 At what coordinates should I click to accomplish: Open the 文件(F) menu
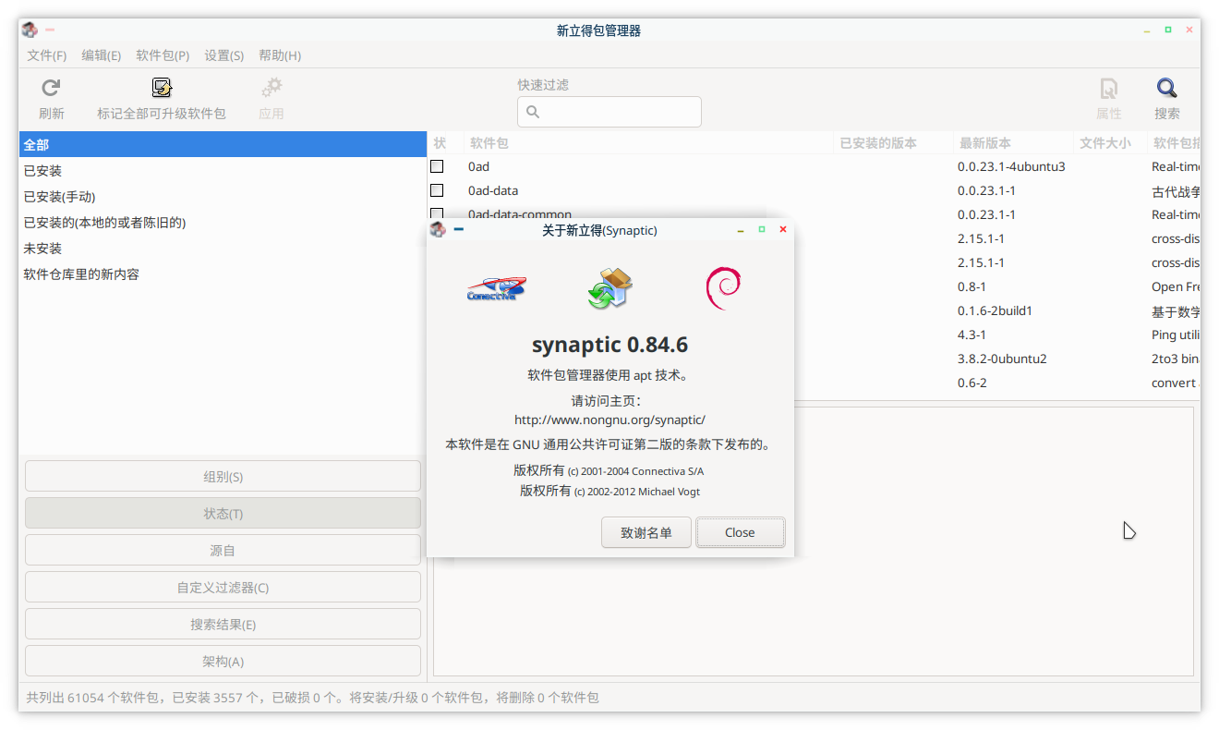[47, 55]
